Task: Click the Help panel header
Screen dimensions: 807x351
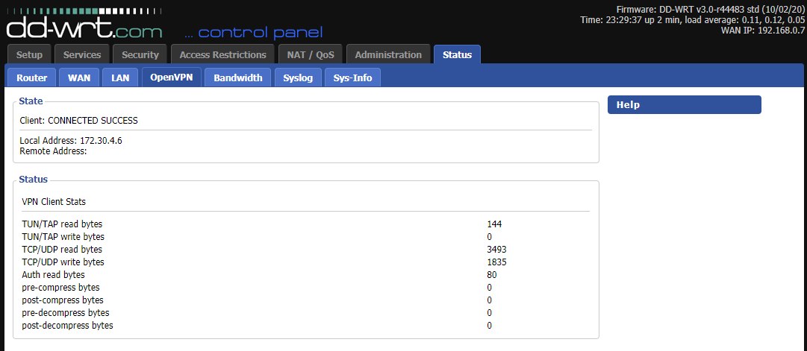Action: (684, 105)
